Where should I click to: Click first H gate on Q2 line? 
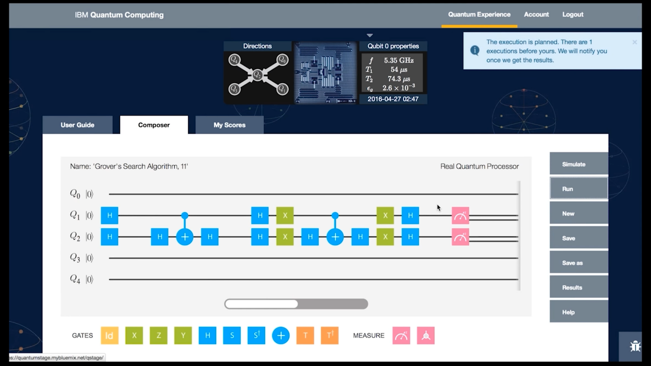click(110, 237)
